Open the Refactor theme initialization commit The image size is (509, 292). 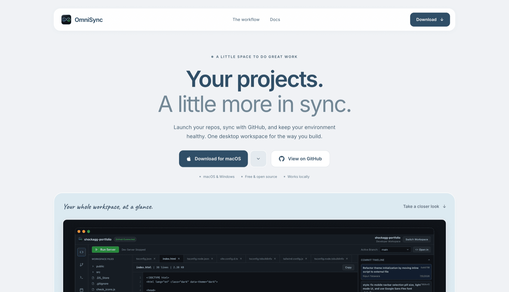(x=396, y=272)
